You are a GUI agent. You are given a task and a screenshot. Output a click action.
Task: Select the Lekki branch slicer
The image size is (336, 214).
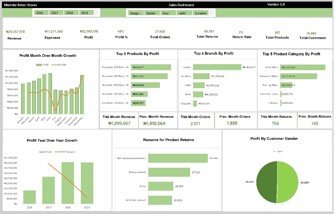pyautogui.click(x=184, y=13)
